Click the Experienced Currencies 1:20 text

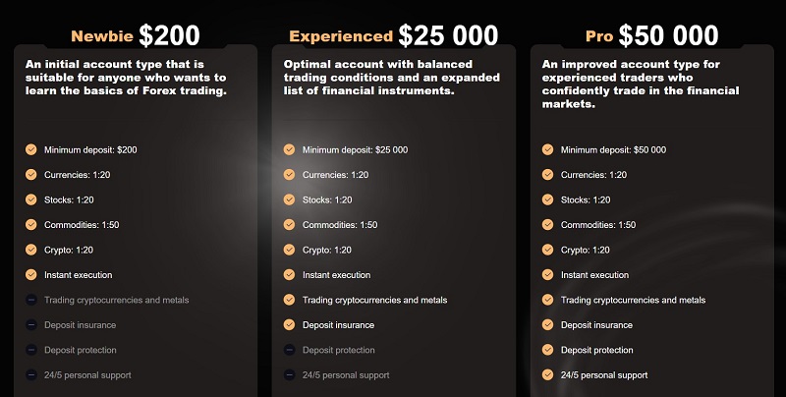(335, 175)
